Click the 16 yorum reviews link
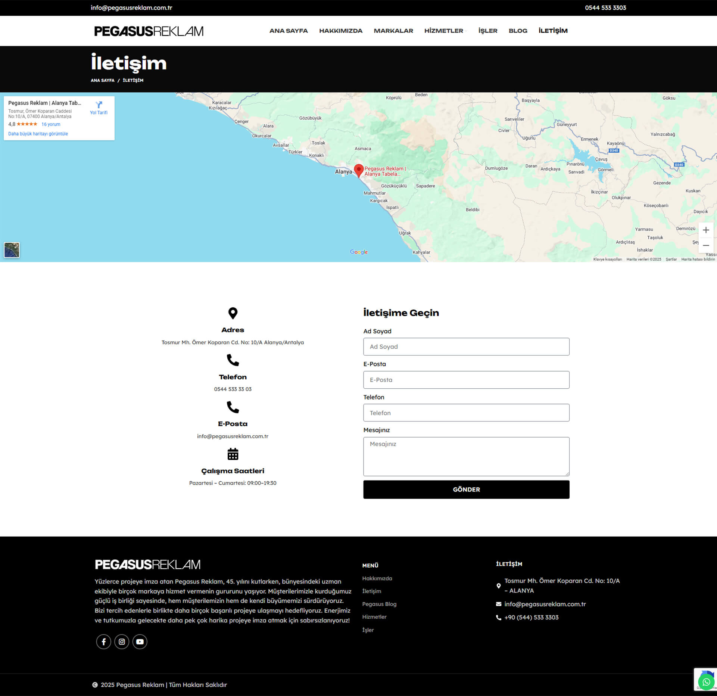Viewport: 717px width, 696px height. point(51,124)
